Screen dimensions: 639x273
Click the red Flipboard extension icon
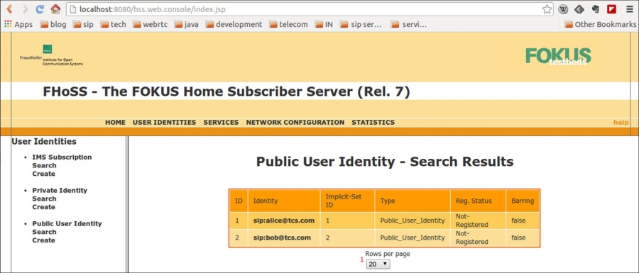(611, 9)
